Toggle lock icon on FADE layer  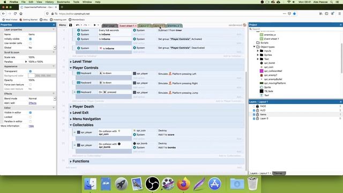257,106
